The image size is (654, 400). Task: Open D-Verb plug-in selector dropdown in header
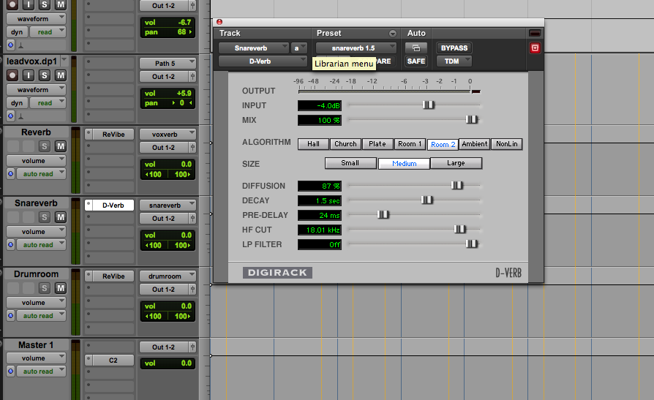pyautogui.click(x=263, y=61)
